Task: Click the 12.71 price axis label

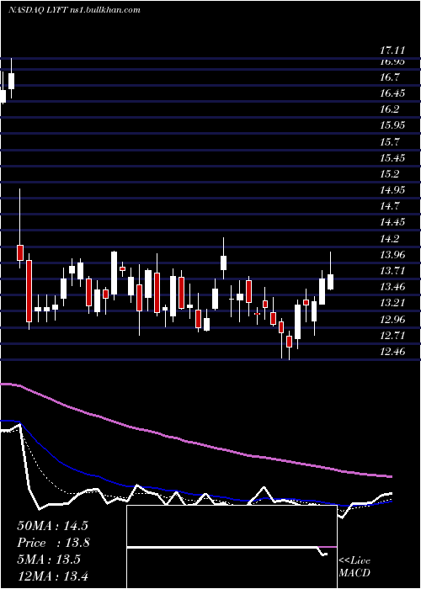Action: click(x=392, y=336)
